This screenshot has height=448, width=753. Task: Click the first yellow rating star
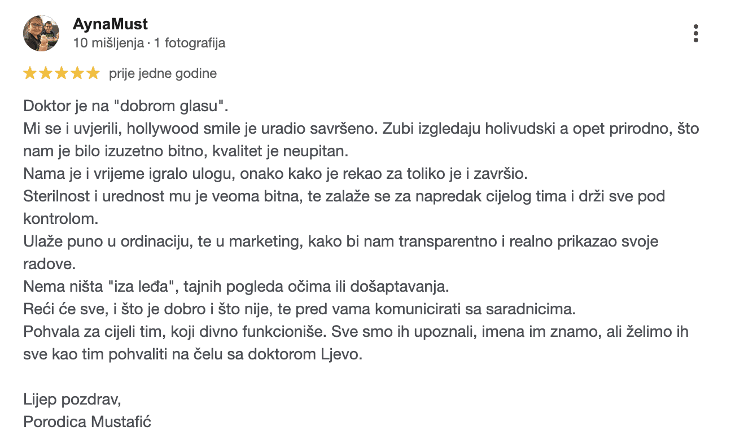29,73
